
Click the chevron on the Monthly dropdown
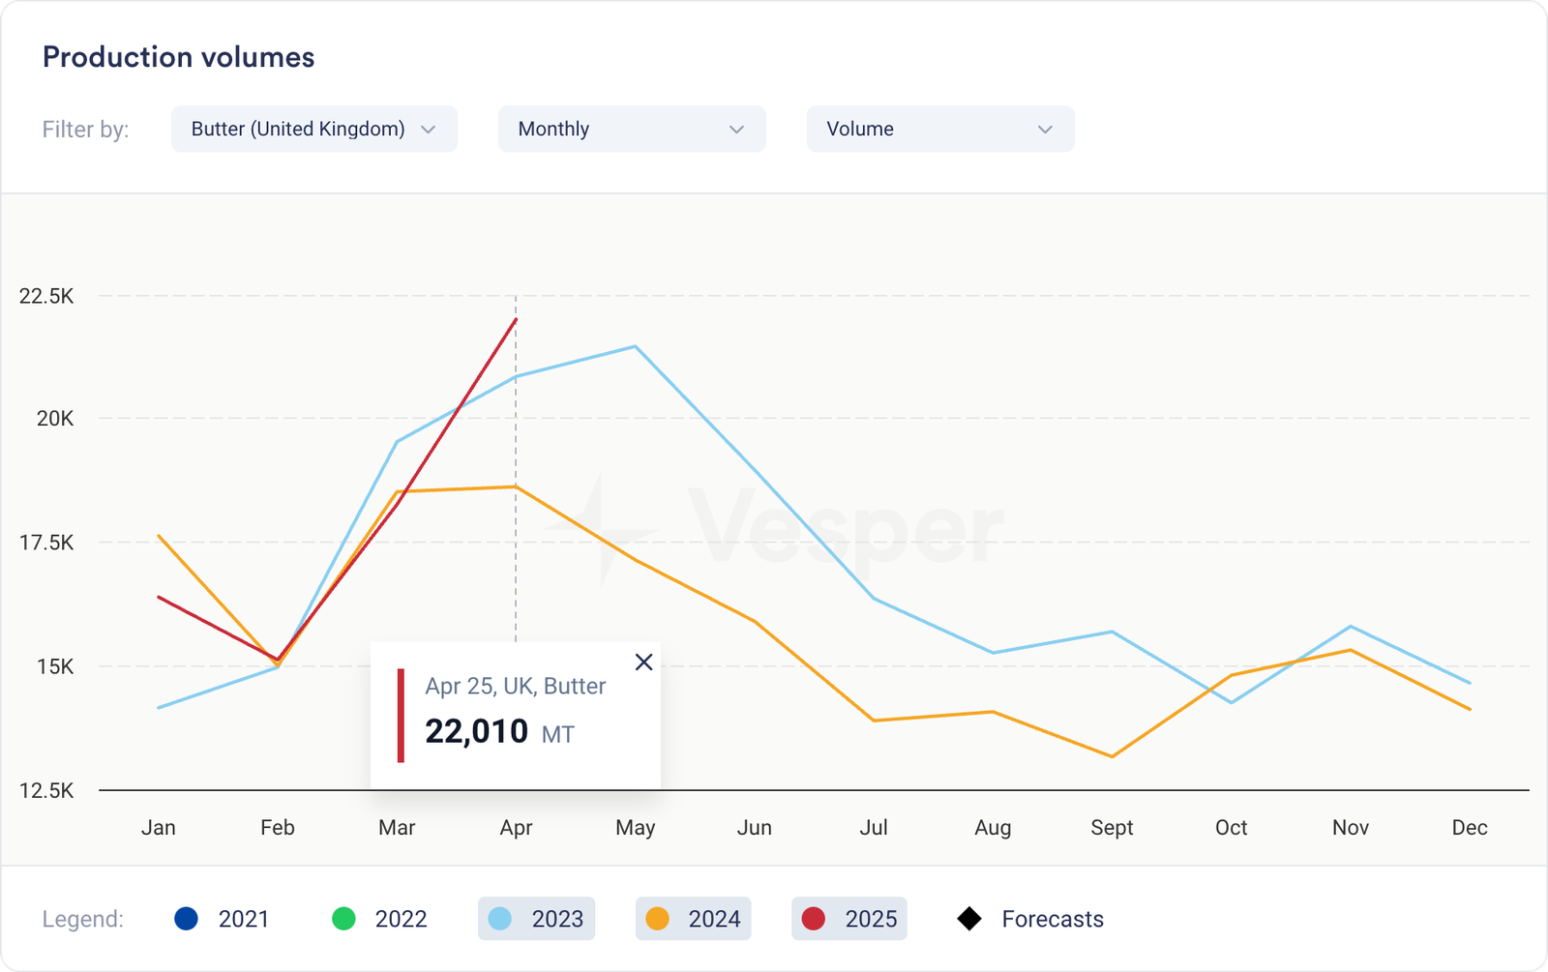pyautogui.click(x=736, y=130)
